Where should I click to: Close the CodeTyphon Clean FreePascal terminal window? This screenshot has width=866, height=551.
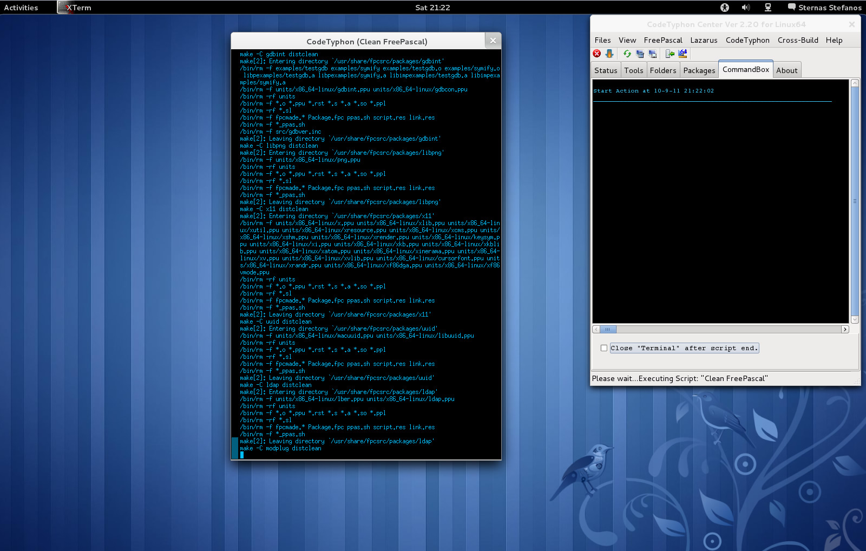[x=493, y=41]
